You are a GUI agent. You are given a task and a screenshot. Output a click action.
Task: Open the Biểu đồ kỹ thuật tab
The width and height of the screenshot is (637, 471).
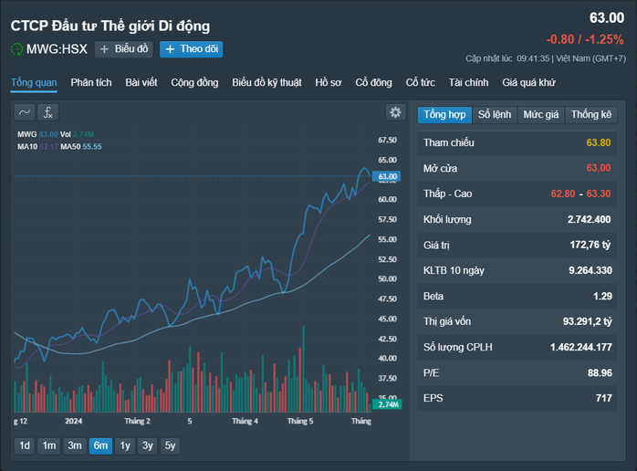pos(266,82)
